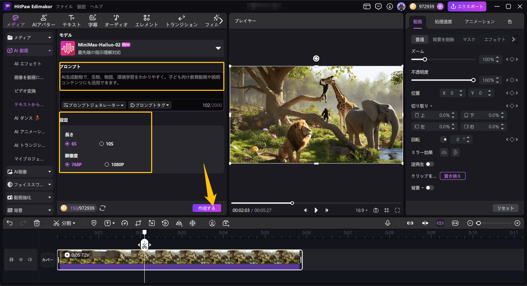The image size is (527, 286).
Task: Select the 10S length option
Action: coord(101,144)
